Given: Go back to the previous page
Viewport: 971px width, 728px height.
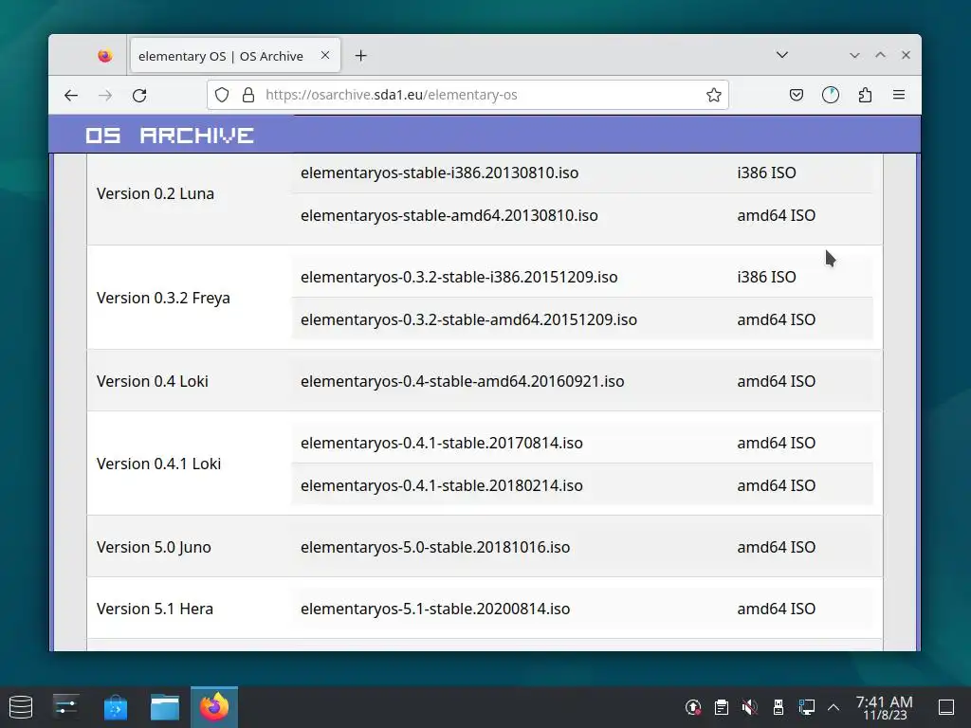Looking at the screenshot, I should tap(71, 96).
